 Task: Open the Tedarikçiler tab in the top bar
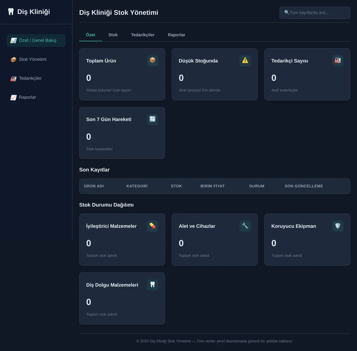143,35
